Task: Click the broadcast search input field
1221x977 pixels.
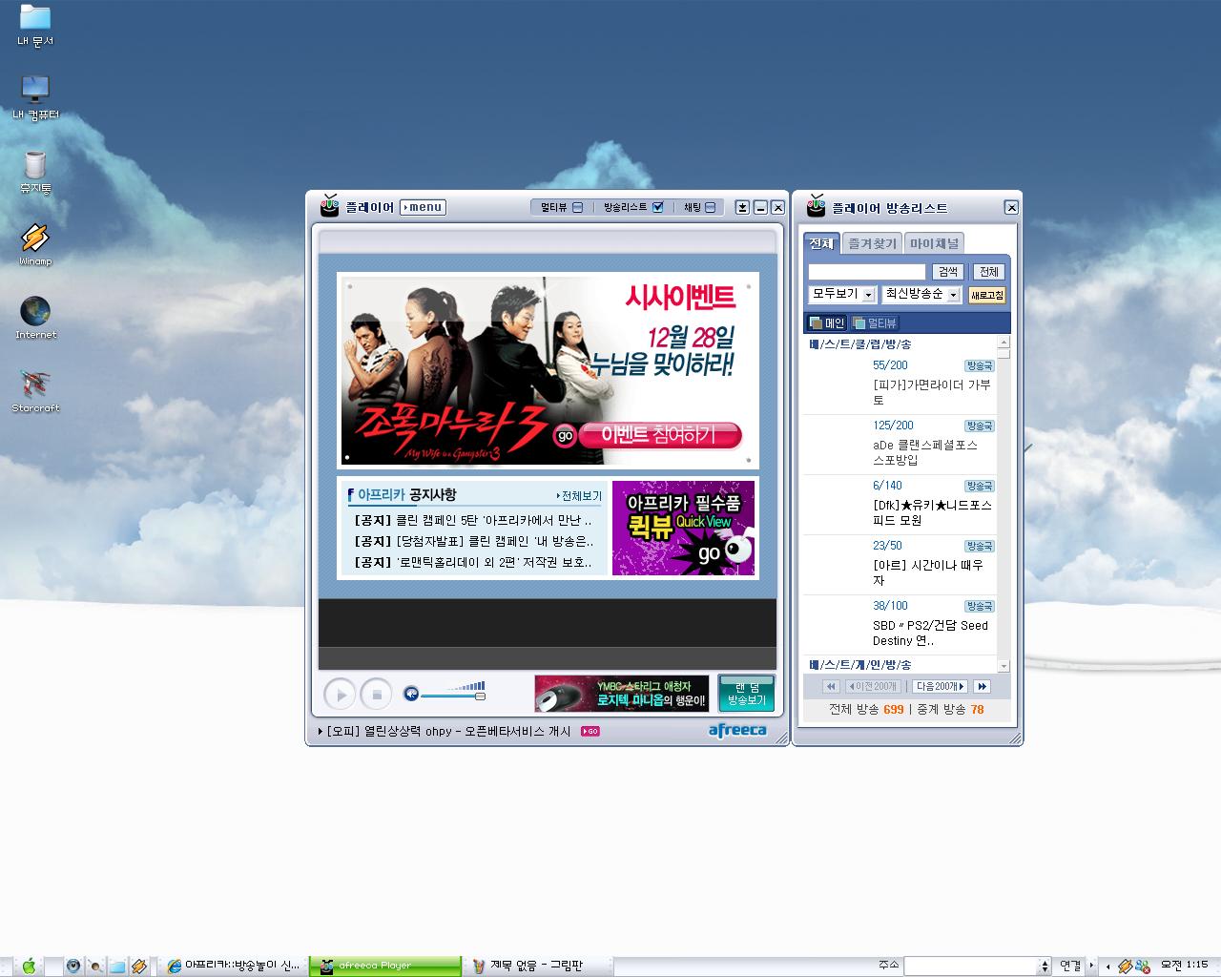Action: 867,272
